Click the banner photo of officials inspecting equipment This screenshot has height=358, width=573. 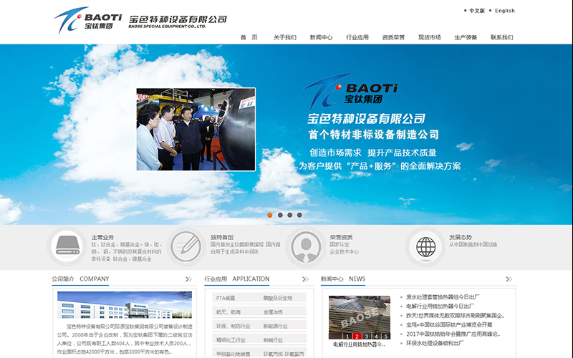196,130
